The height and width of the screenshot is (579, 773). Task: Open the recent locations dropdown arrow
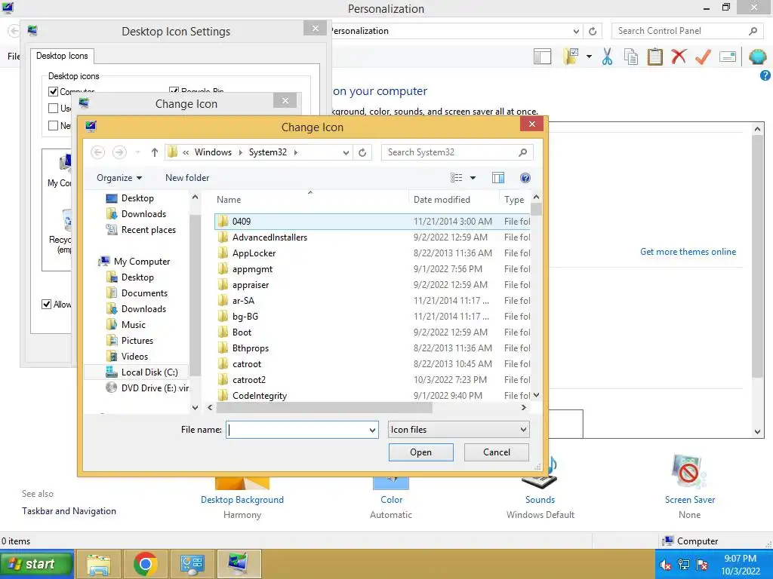click(x=137, y=152)
